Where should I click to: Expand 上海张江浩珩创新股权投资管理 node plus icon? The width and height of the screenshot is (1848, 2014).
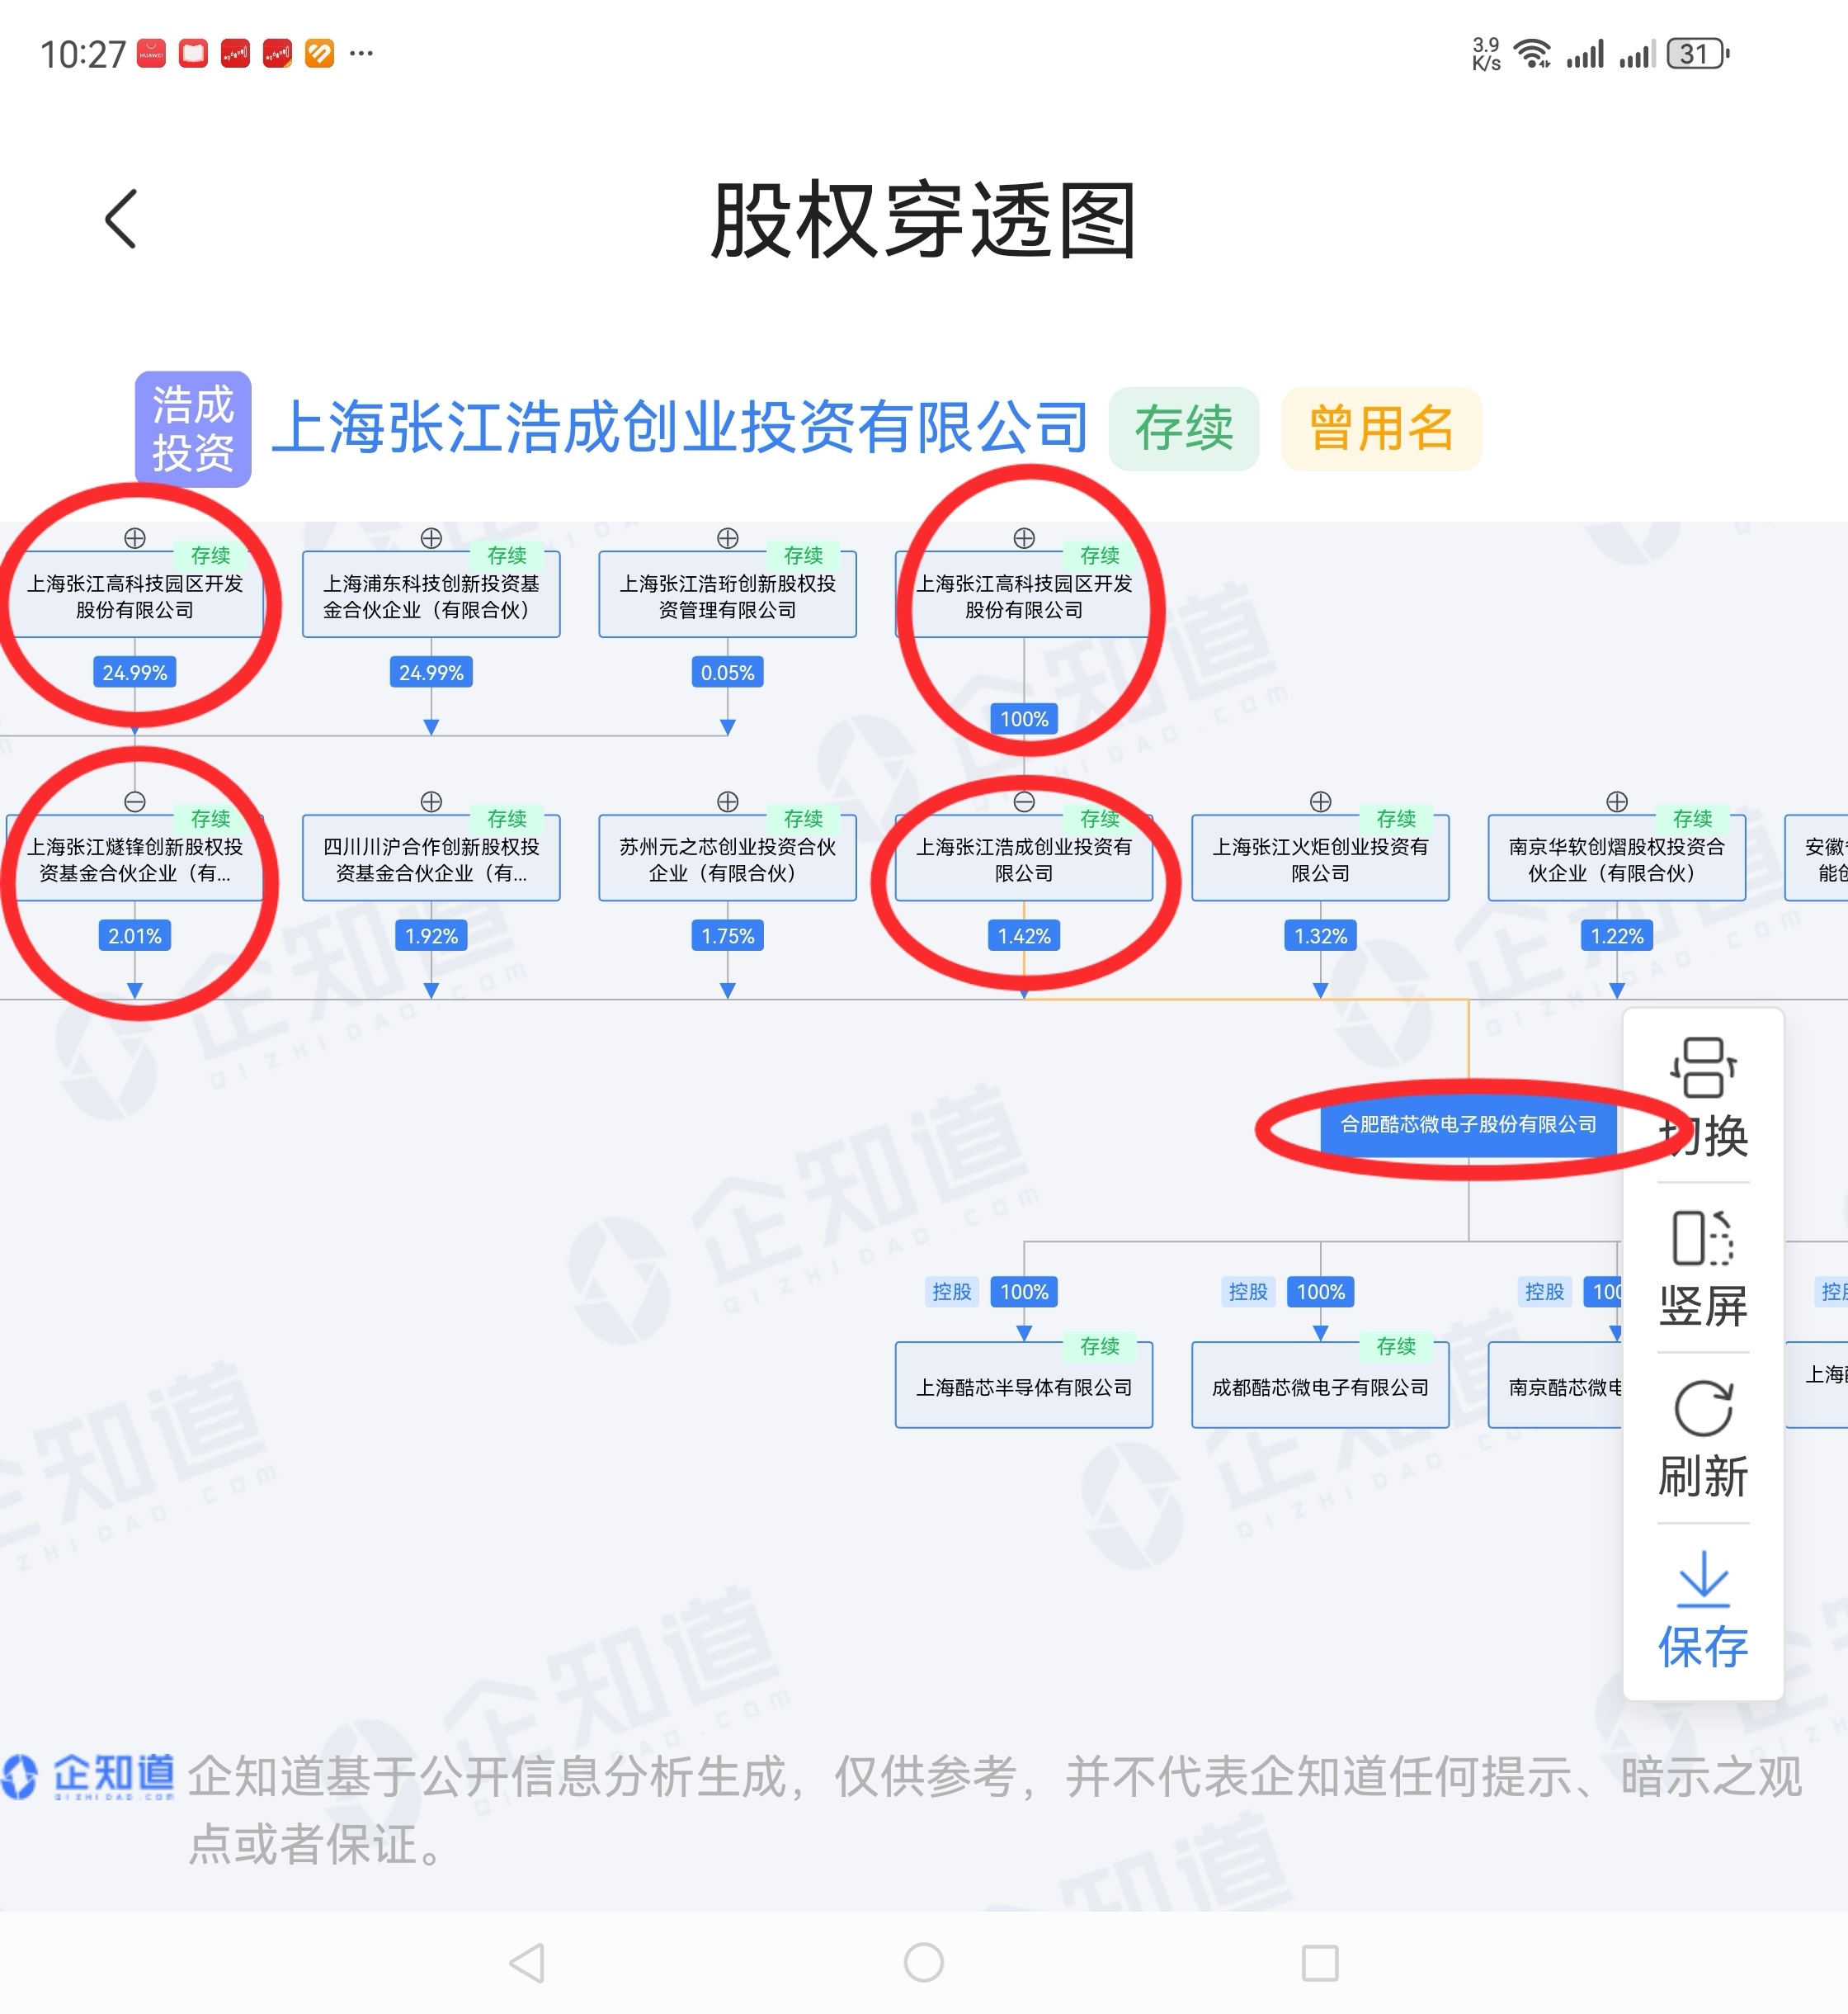coord(728,538)
